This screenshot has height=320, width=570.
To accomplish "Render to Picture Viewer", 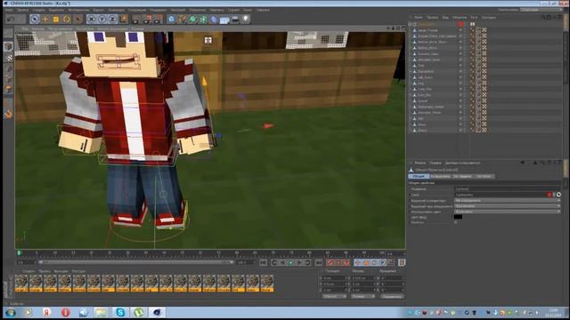I will [x=148, y=19].
